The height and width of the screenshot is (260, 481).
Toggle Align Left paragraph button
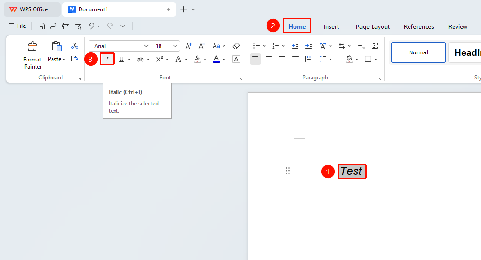click(256, 59)
